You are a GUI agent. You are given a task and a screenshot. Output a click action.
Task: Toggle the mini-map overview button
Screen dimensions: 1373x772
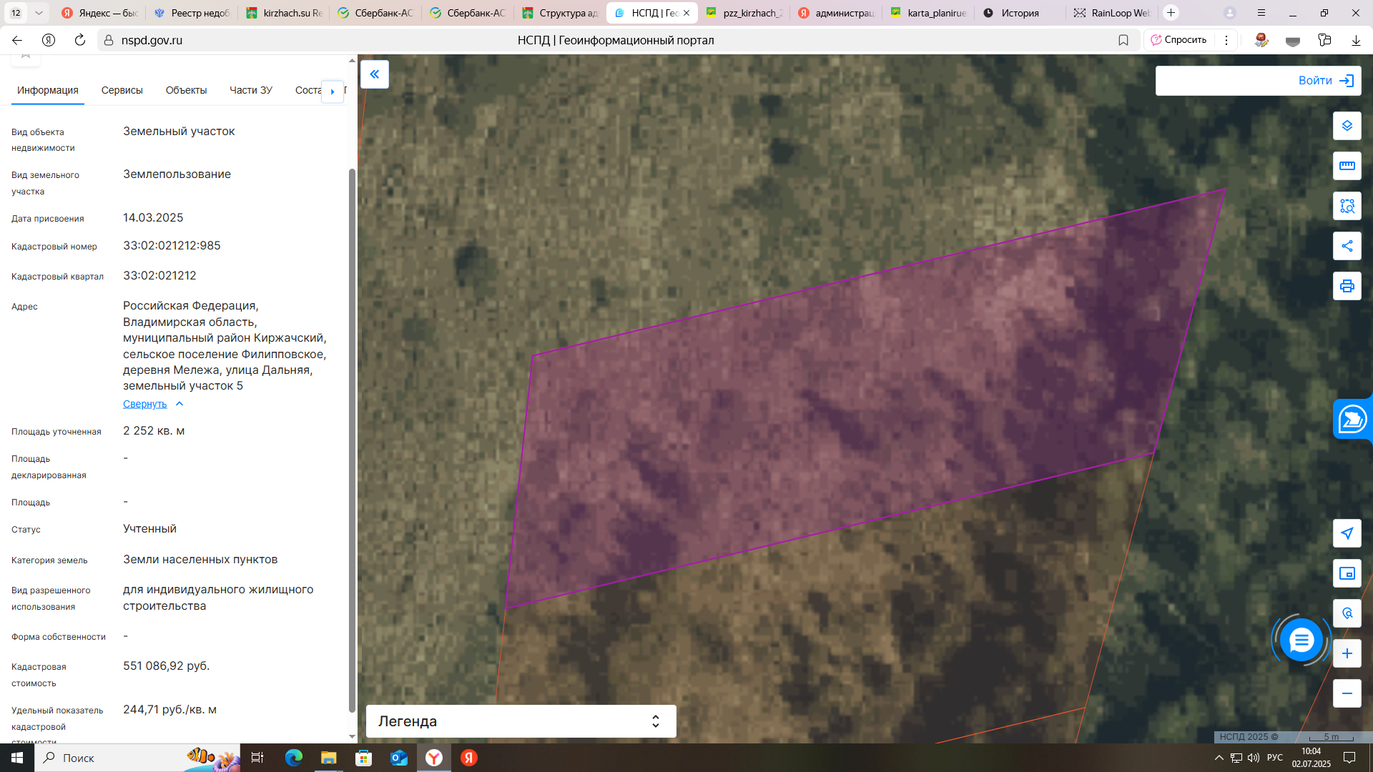(1347, 573)
